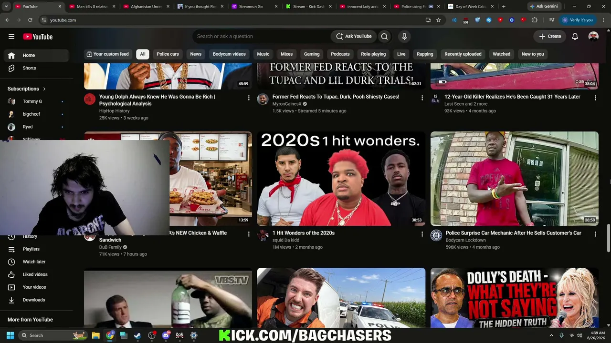
Task: Open options for 12-Year-Old Killer video
Action: pyautogui.click(x=595, y=98)
